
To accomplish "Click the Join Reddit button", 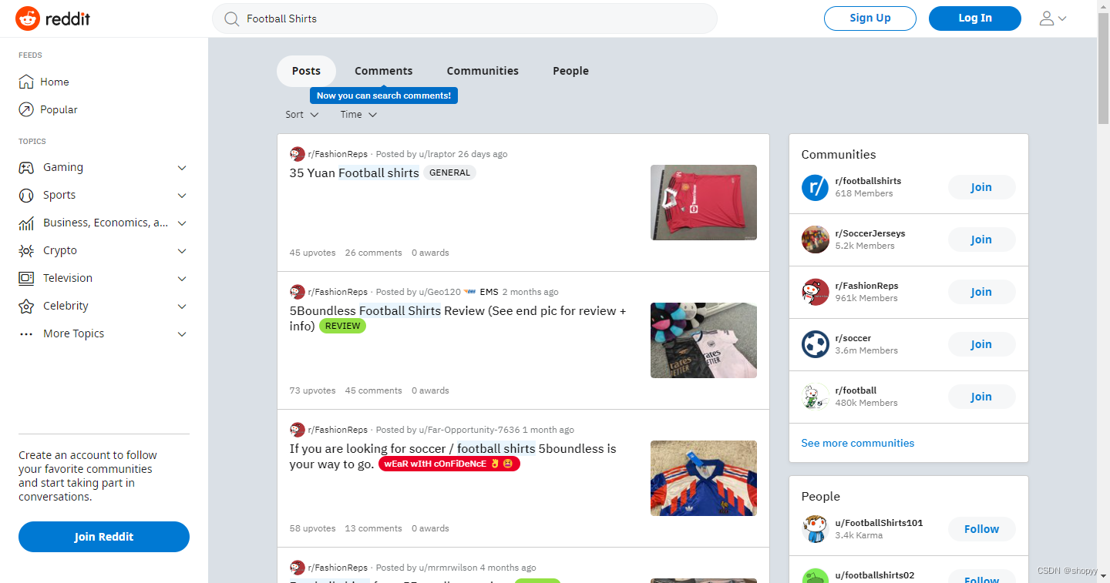I will pyautogui.click(x=104, y=537).
